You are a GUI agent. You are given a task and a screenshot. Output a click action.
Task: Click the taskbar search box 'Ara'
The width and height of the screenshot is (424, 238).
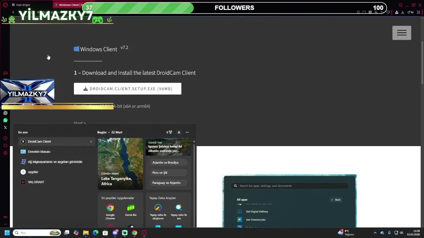point(37,233)
